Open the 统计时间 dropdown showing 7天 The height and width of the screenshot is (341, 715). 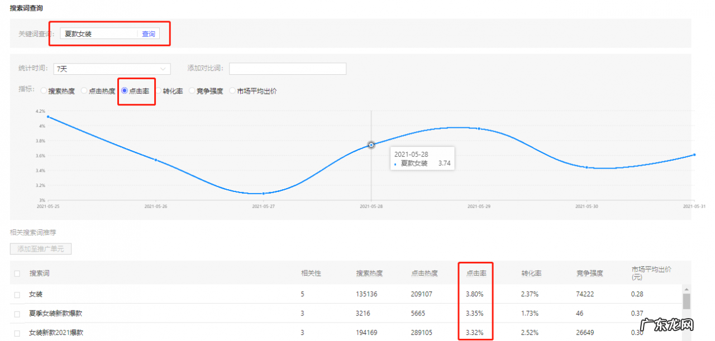pyautogui.click(x=111, y=68)
